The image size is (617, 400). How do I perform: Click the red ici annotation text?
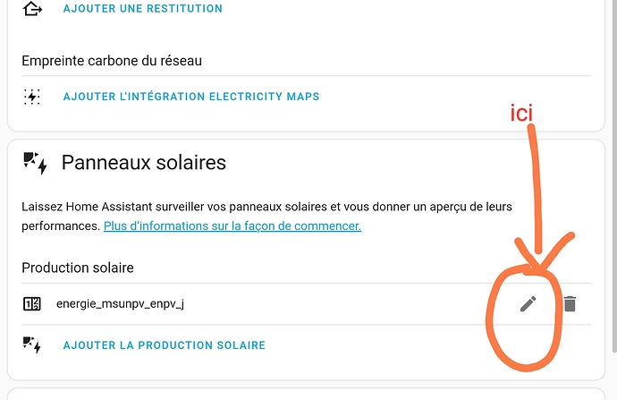(521, 113)
